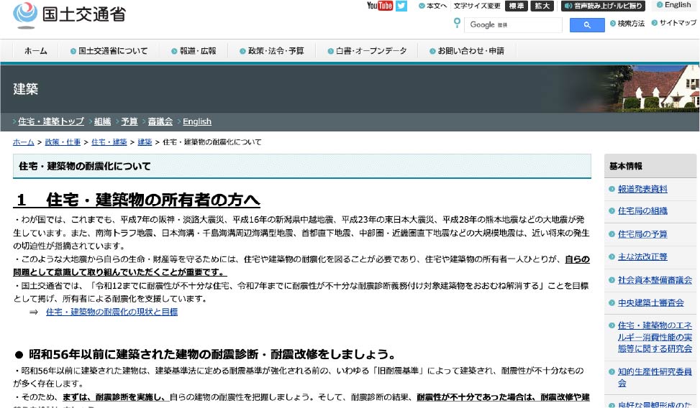Click the blue search magnifier button
This screenshot has width=700, height=408.
tap(586, 25)
